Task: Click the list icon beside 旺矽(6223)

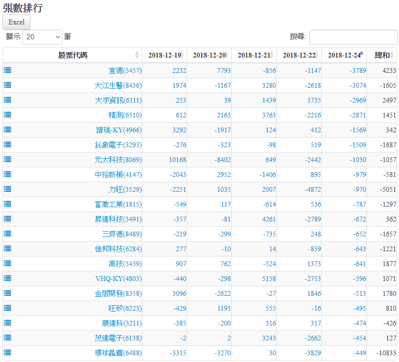Action: [x=8, y=308]
